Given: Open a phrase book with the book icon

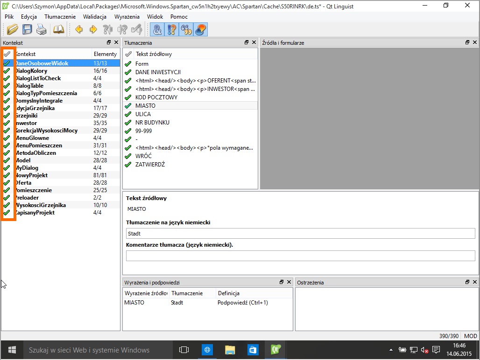Looking at the screenshot, I should pyautogui.click(x=58, y=29).
